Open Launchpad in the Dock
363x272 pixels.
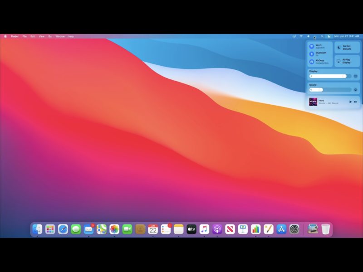click(50, 229)
